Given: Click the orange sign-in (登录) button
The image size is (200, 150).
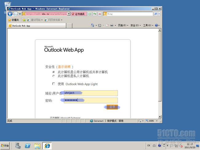Looking at the screenshot, I should click(112, 107).
